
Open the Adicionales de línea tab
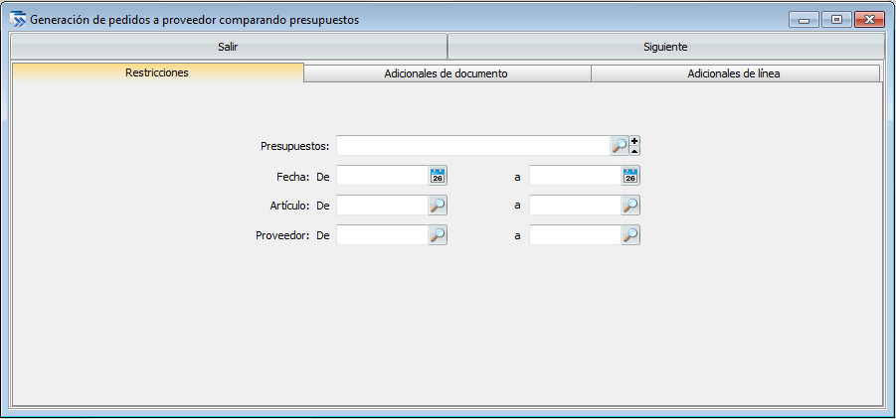point(734,73)
